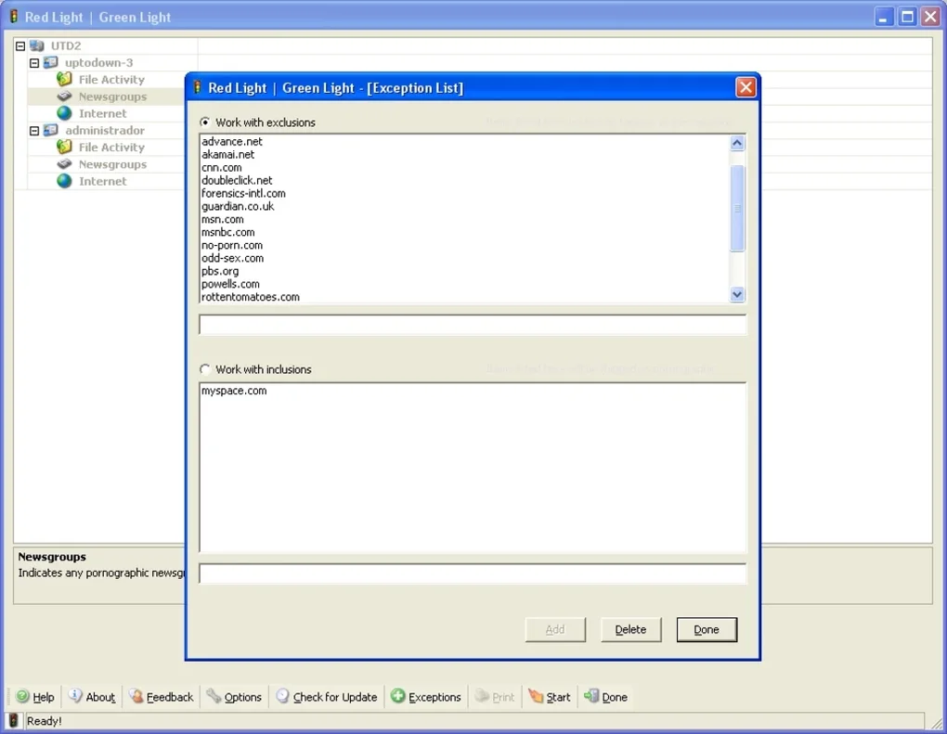The image size is (947, 734).
Task: Click the Start toolbar icon
Action: [536, 696]
